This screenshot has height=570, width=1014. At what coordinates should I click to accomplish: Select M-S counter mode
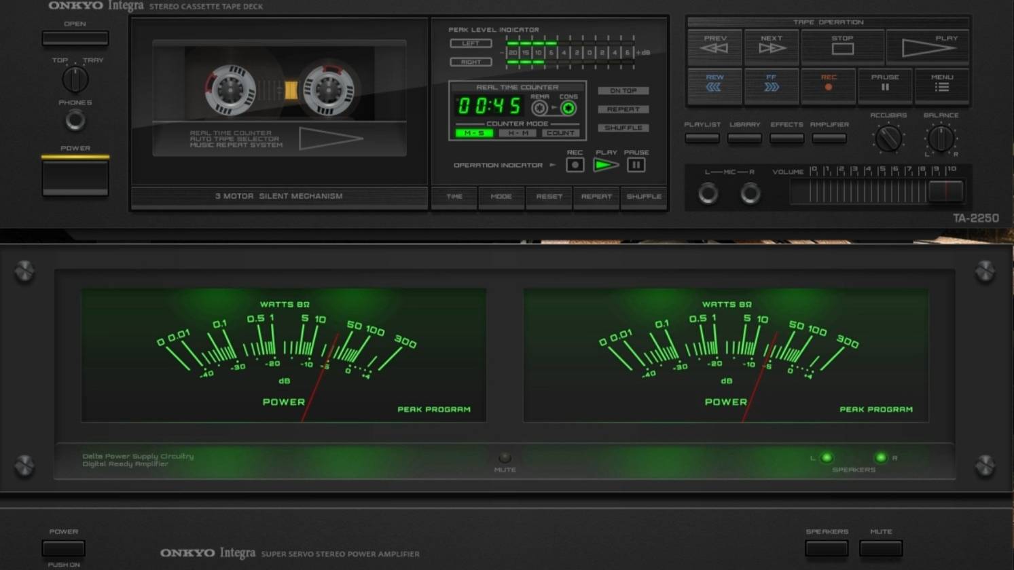coord(474,133)
